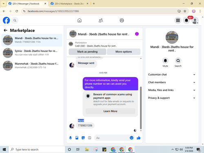Screen dimensions: 204x153
Task: Open the Manmehak conversation in list
Action: 32,66
